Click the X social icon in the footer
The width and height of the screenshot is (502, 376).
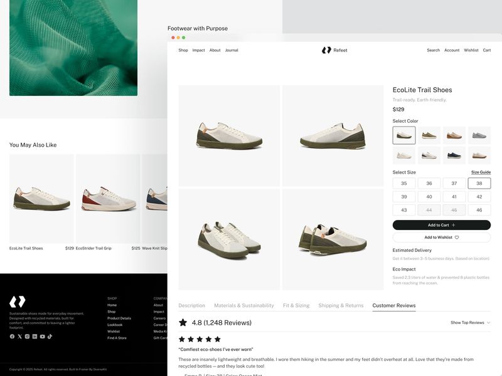(x=19, y=336)
